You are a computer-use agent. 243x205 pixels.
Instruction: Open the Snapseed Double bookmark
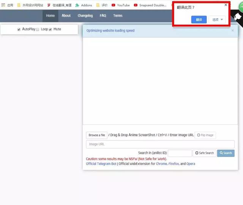[x=150, y=5]
